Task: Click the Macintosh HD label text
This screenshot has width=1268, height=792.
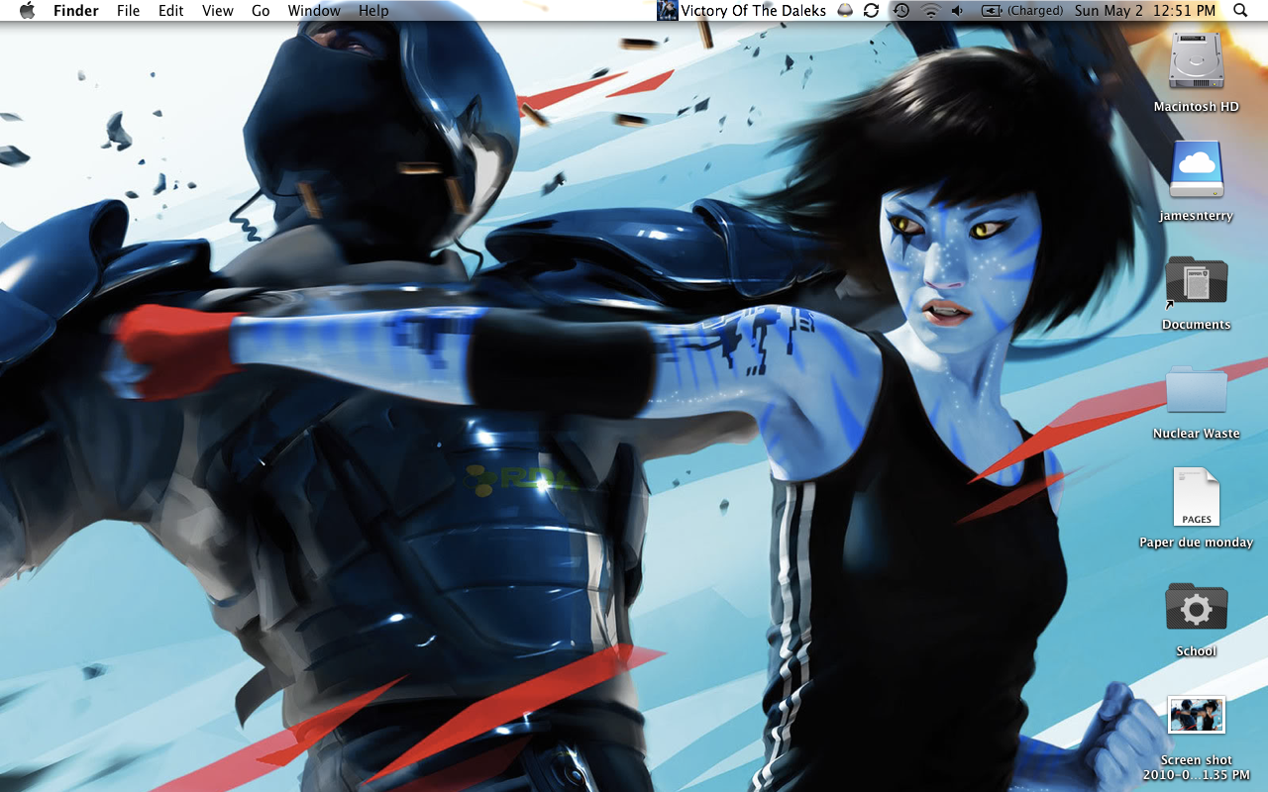Action: coord(1197,107)
